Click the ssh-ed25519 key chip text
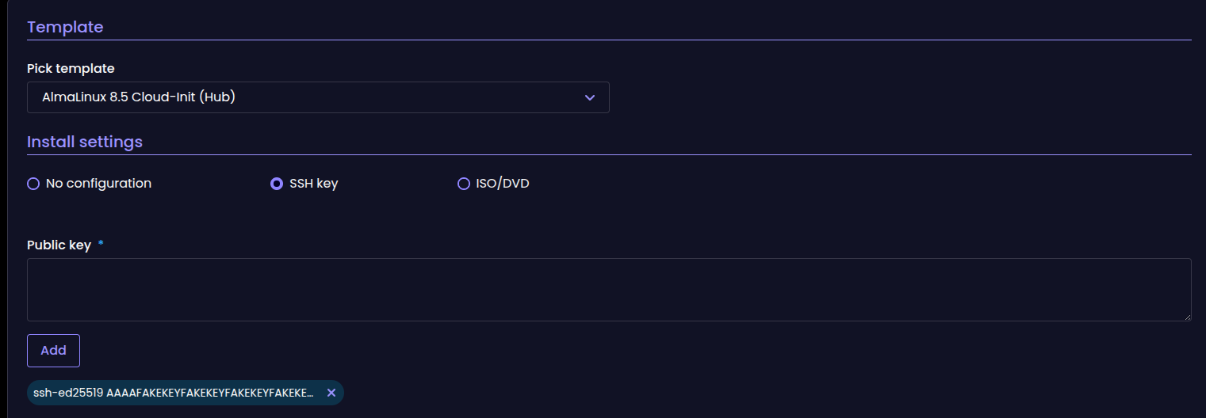This screenshot has height=418, width=1206. coord(173,393)
